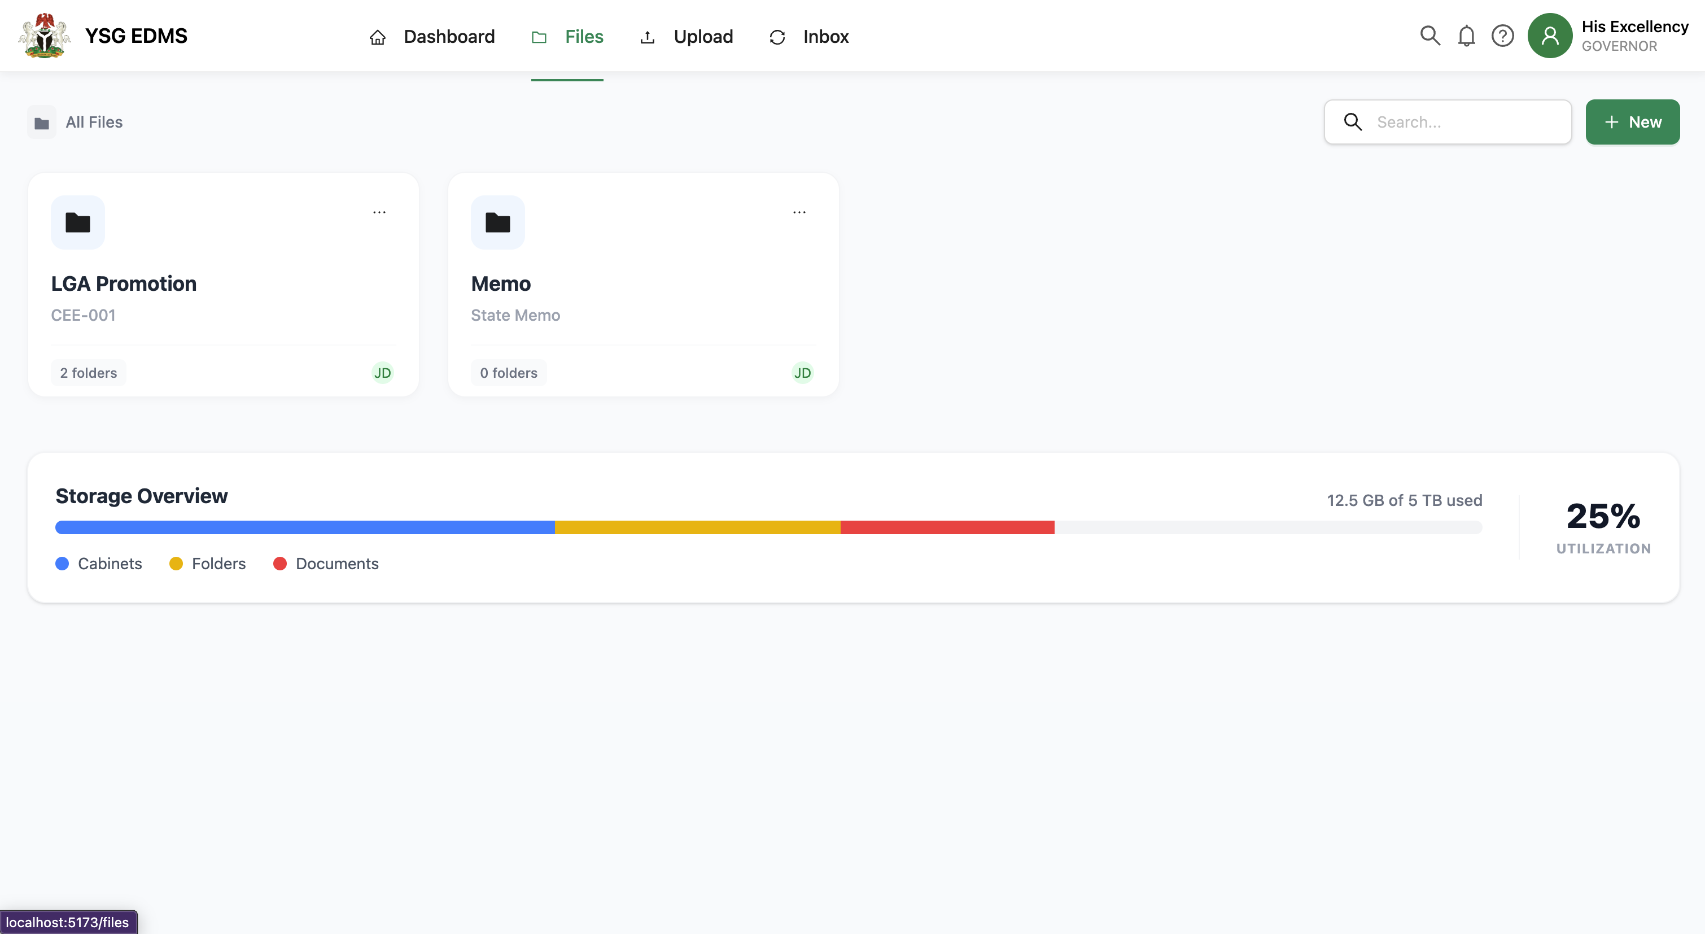Click the All Files breadcrumb folder icon
Viewport: 1705px width, 934px height.
click(x=42, y=123)
